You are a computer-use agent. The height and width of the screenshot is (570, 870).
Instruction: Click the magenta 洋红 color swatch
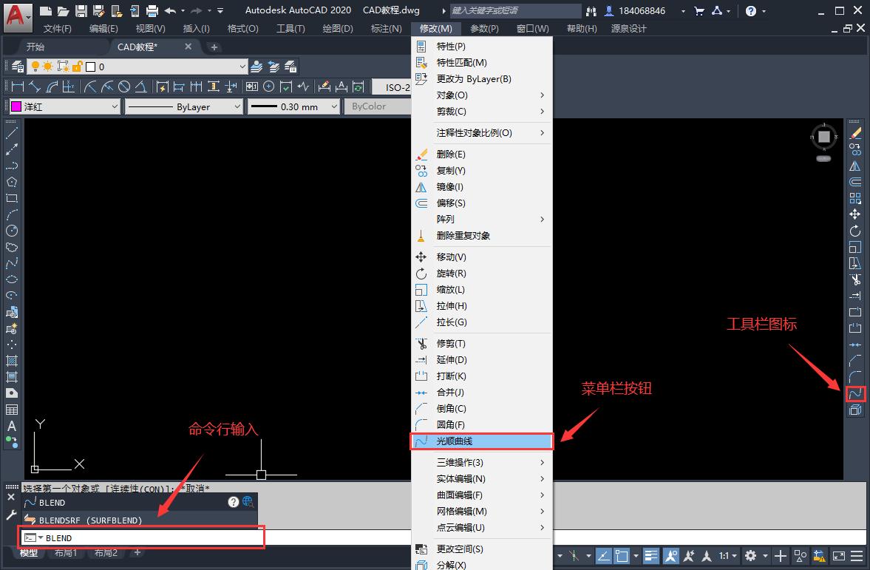point(16,106)
